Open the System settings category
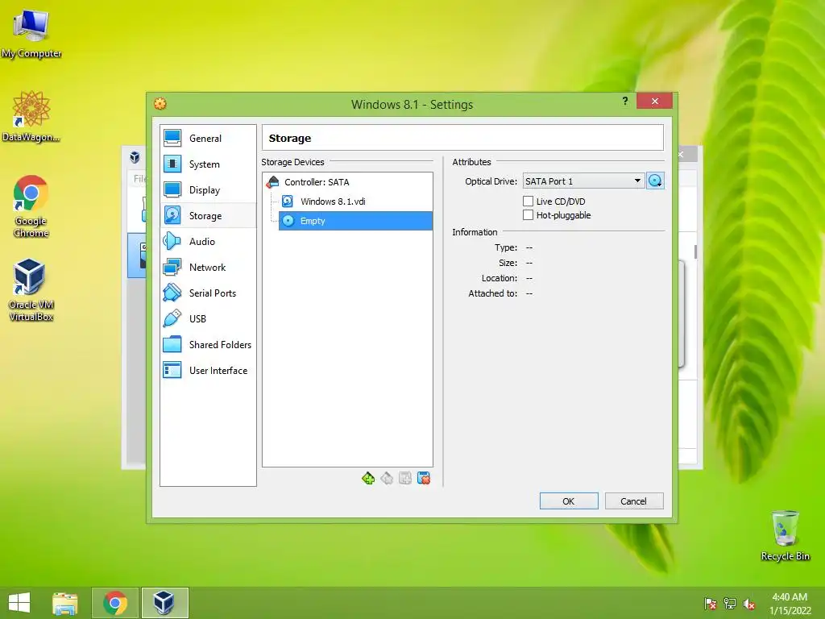The height and width of the screenshot is (619, 825). coord(209,164)
